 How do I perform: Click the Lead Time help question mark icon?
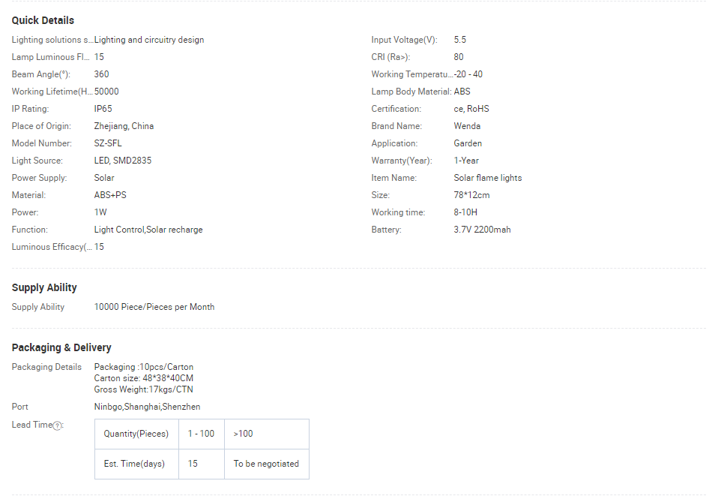coord(58,425)
